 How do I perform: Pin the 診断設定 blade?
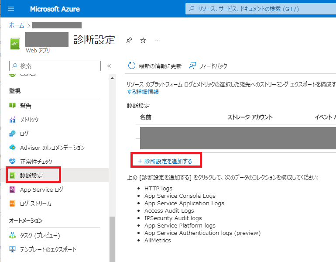point(129,40)
